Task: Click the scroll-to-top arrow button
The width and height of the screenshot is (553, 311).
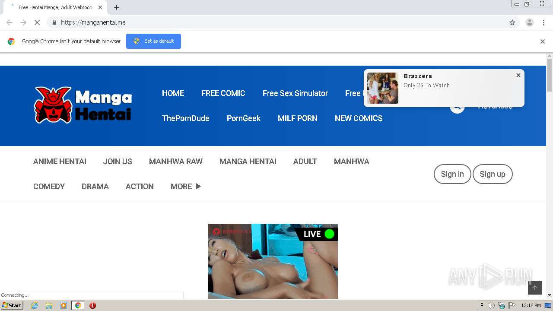Action: point(535,288)
